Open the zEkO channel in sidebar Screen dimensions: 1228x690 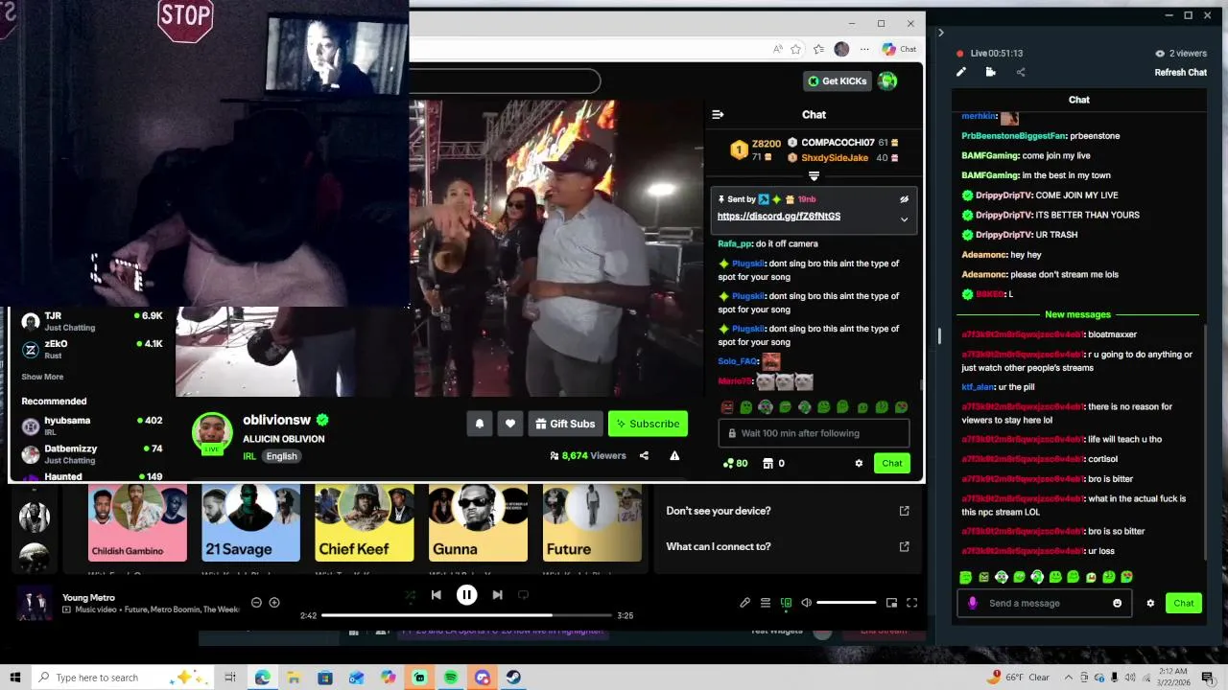[x=92, y=349]
